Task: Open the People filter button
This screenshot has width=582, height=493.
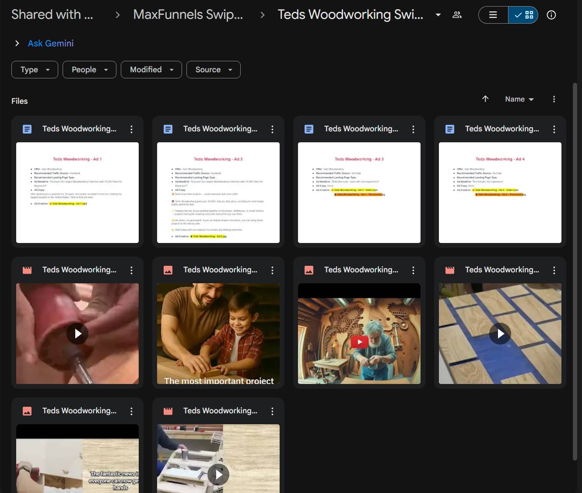Action: pos(89,70)
